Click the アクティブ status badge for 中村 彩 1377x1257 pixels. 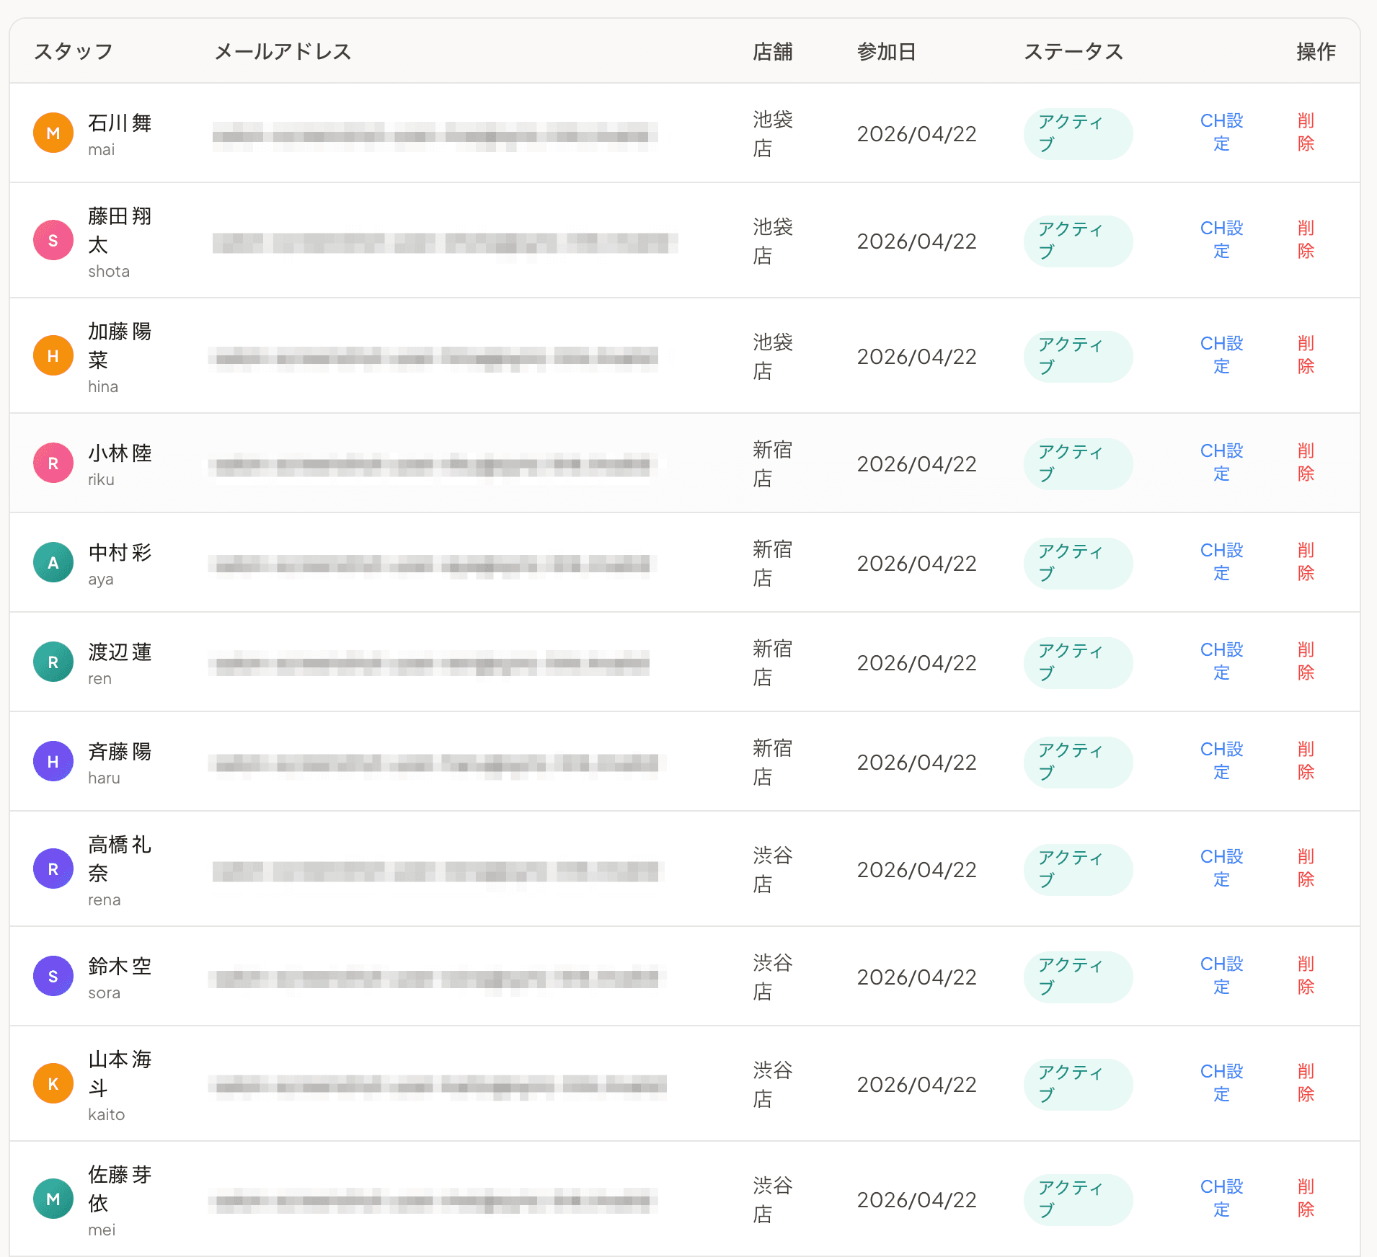(x=1077, y=563)
